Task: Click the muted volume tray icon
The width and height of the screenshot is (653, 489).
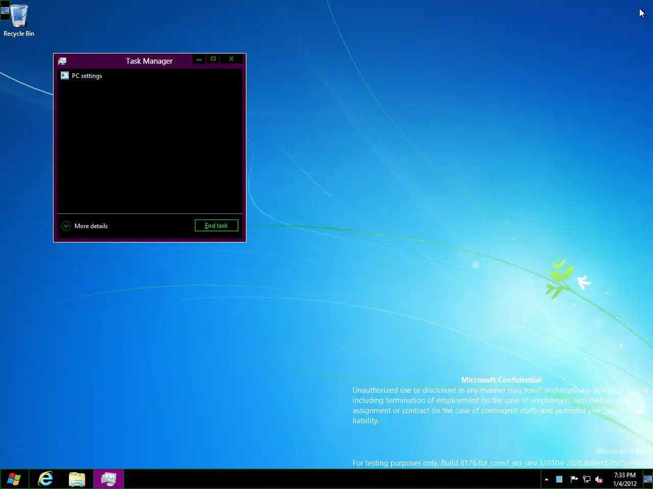Action: (599, 479)
